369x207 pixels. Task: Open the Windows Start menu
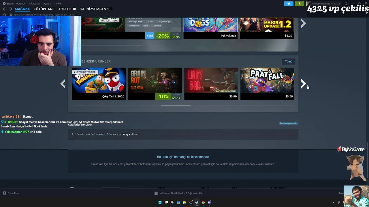pyautogui.click(x=160, y=202)
